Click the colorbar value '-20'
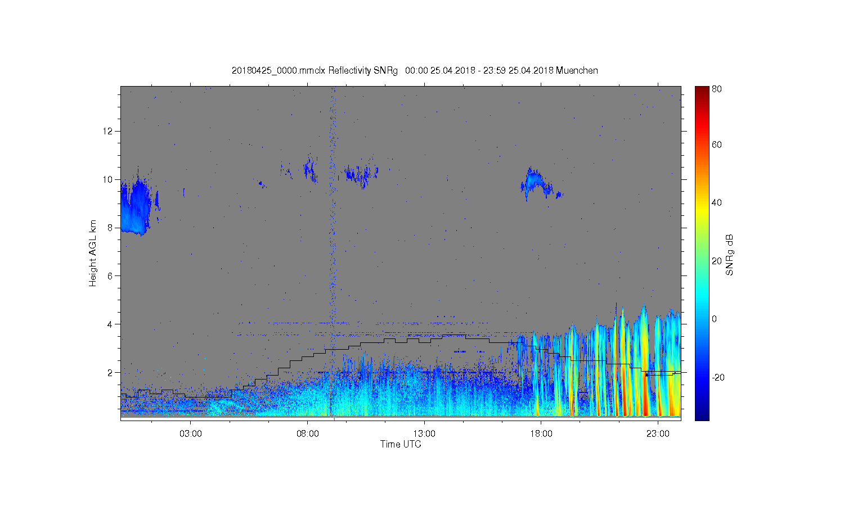The width and height of the screenshot is (844, 506). [x=718, y=377]
